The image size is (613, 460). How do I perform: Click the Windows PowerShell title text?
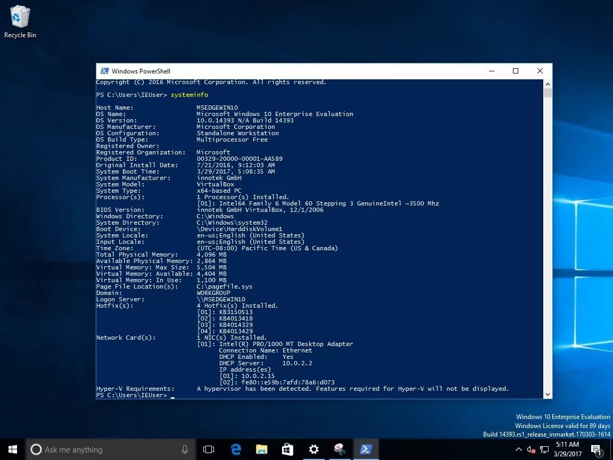(x=140, y=71)
